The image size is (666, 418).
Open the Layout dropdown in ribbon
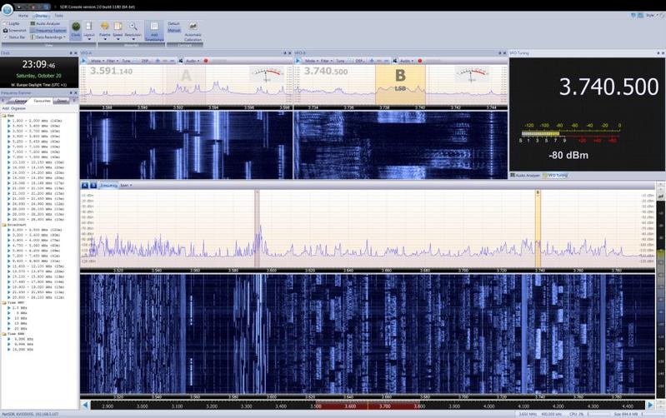[88, 31]
